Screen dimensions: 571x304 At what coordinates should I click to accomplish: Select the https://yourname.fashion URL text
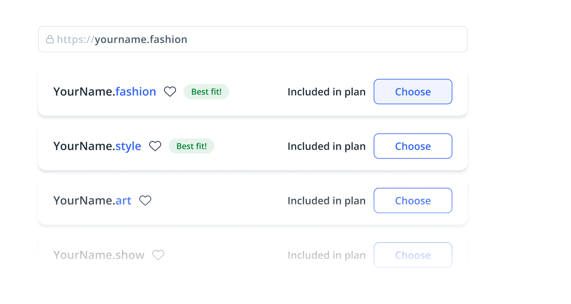point(122,39)
